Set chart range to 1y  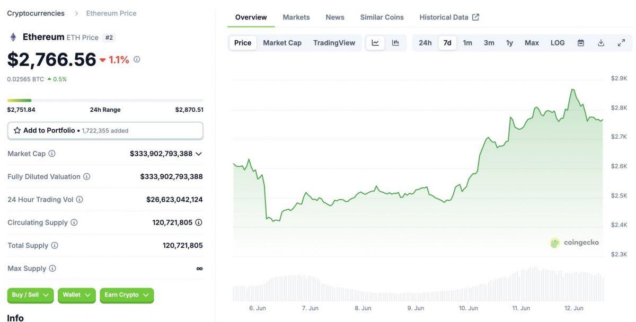click(x=509, y=43)
